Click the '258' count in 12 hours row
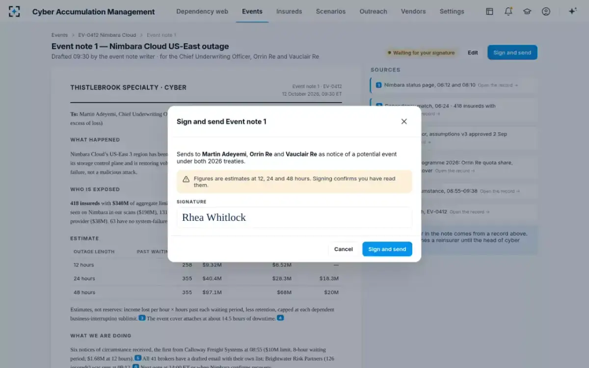The image size is (589, 368). coord(187,265)
